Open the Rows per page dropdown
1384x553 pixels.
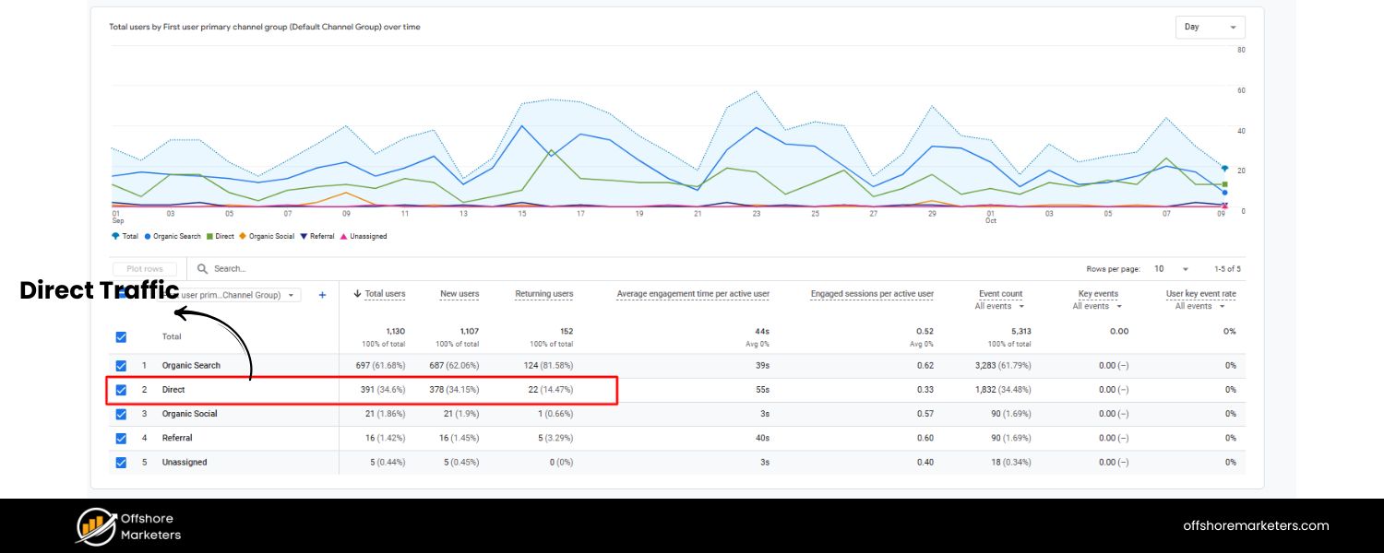(1172, 269)
